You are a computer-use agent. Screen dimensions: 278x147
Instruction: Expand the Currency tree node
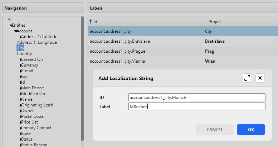[20, 65]
